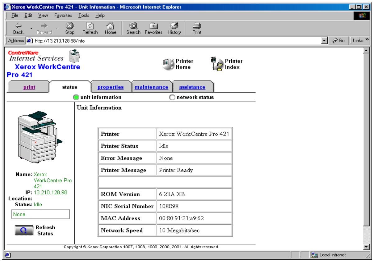
Task: Click the 'Idle' Printer Status cell
Action: [x=194, y=146]
